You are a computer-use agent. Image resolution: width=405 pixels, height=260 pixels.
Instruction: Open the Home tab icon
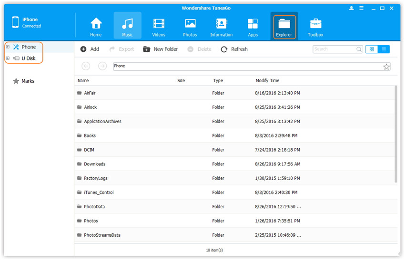point(96,25)
